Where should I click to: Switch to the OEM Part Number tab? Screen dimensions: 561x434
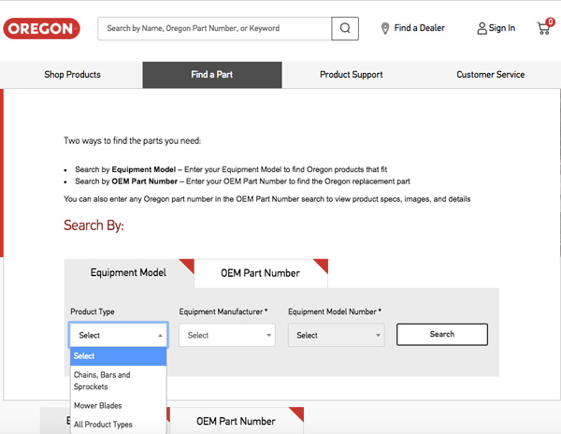pos(260,273)
